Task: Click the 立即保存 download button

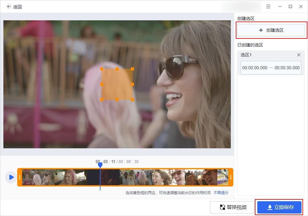Action: (x=279, y=207)
